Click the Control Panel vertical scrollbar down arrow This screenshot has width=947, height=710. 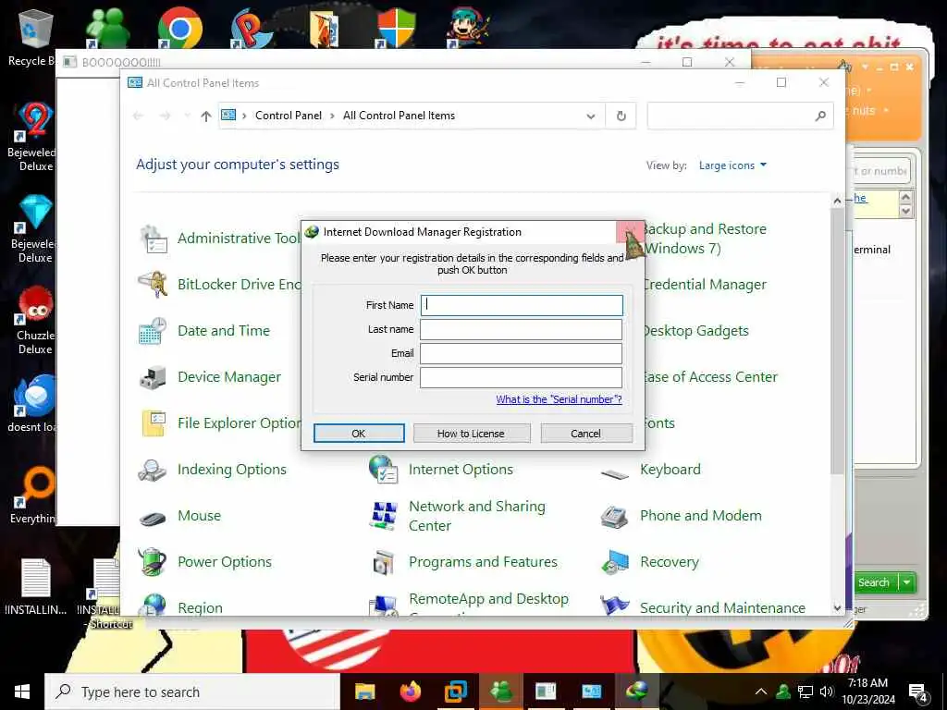[x=837, y=608]
